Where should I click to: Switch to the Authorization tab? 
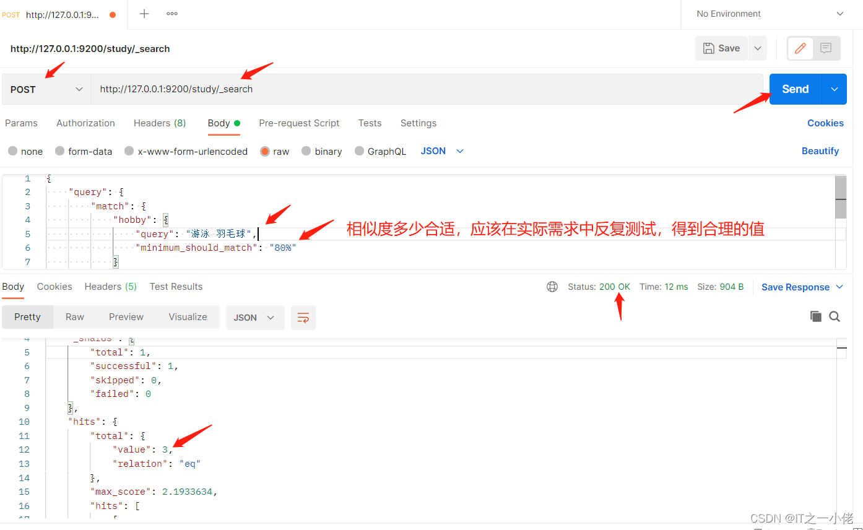(x=85, y=123)
